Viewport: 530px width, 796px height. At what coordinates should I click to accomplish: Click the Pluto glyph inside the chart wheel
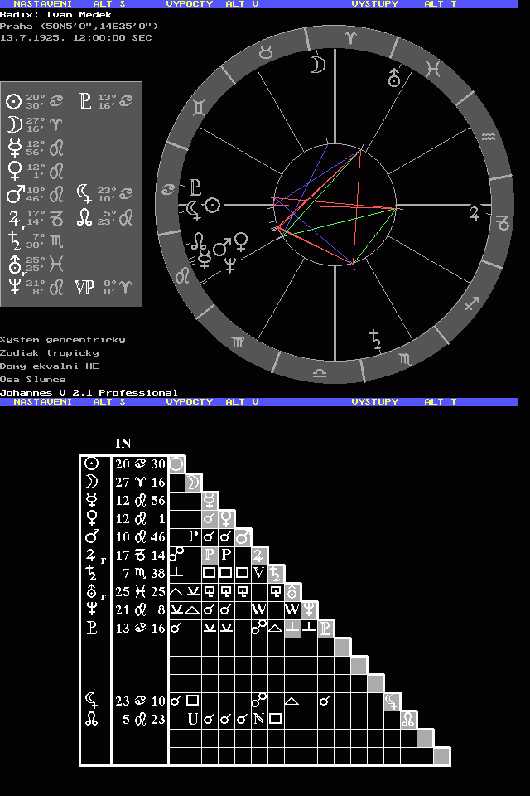[195, 186]
